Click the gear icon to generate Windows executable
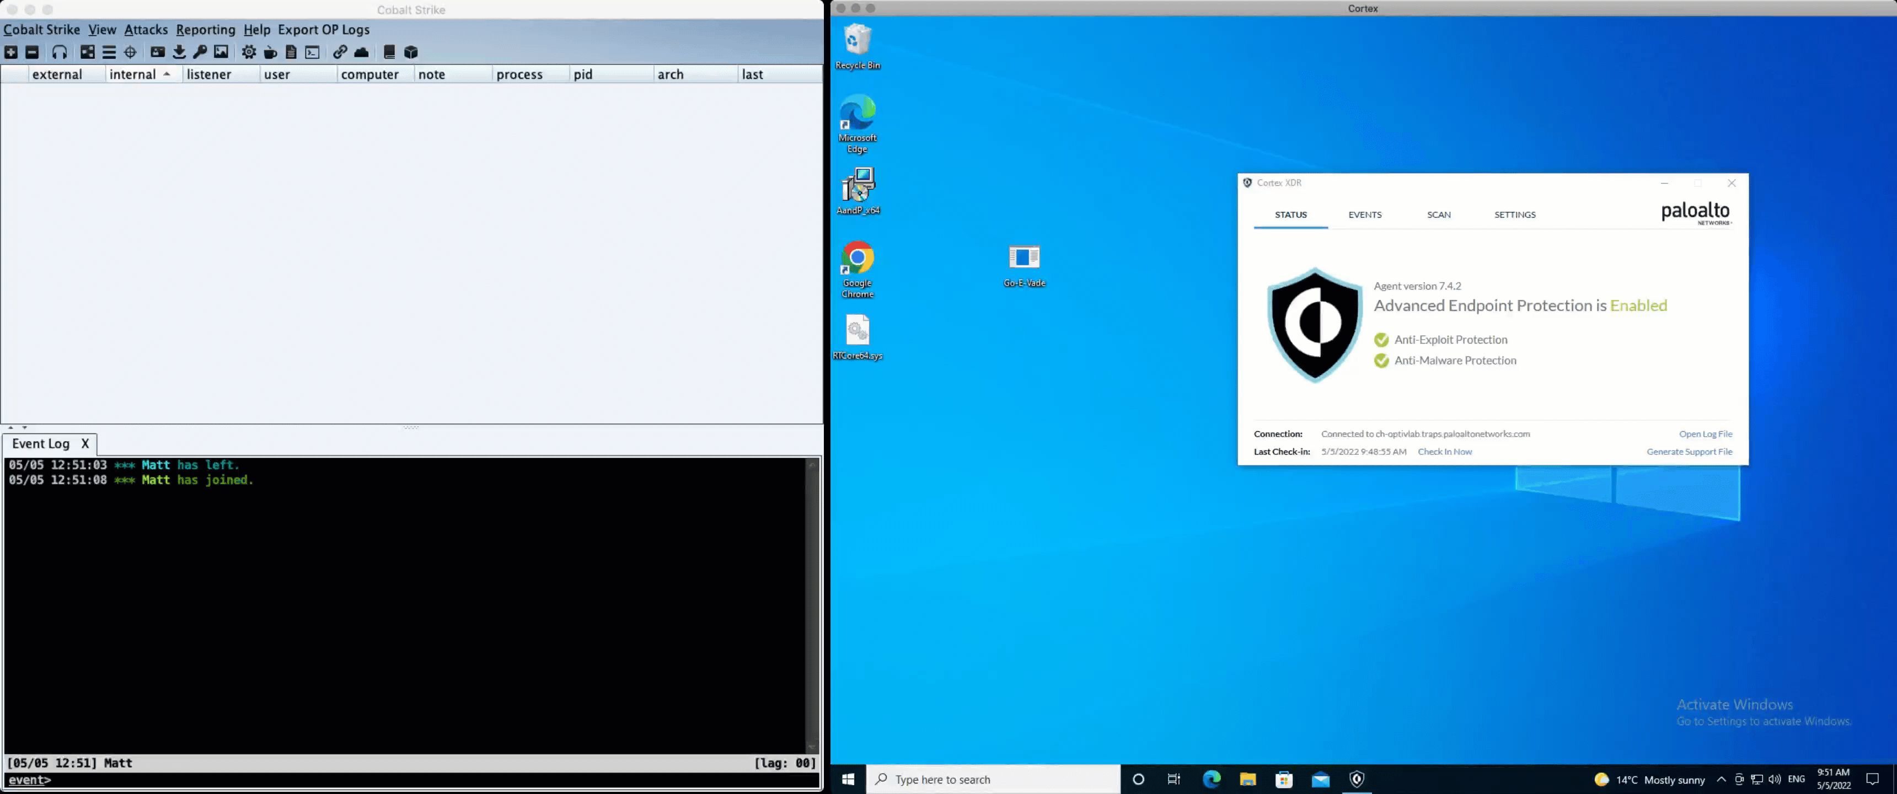 point(249,52)
